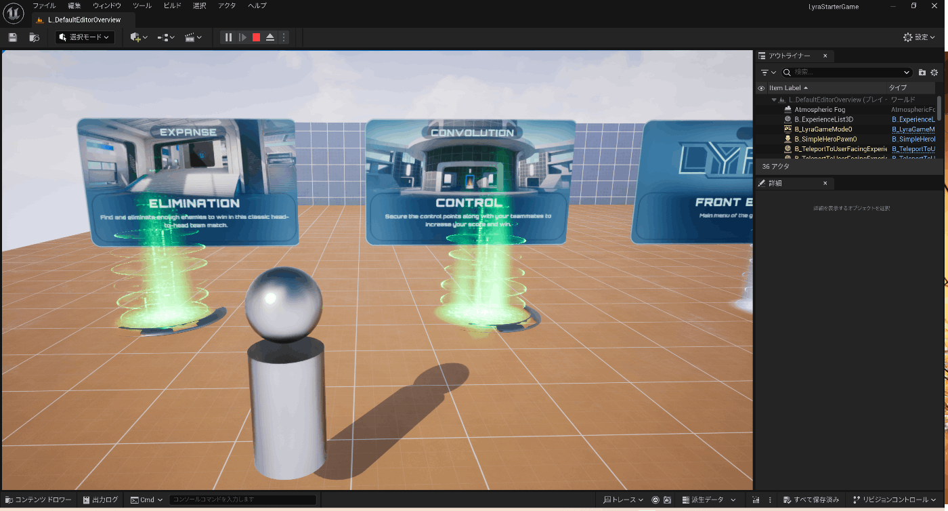This screenshot has height=511, width=948.
Task: Open the ファイル menu
Action: click(x=45, y=5)
